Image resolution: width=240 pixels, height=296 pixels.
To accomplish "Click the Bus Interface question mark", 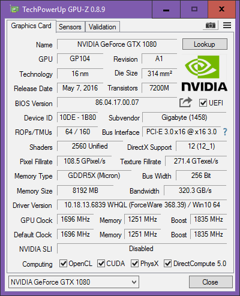I will pyautogui.click(x=225, y=132).
